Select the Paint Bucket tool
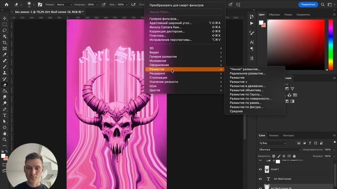 pos(5,91)
